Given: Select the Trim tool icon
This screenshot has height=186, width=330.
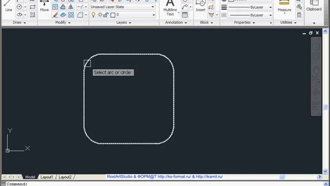Looking at the screenshot, I should [x=80, y=7].
